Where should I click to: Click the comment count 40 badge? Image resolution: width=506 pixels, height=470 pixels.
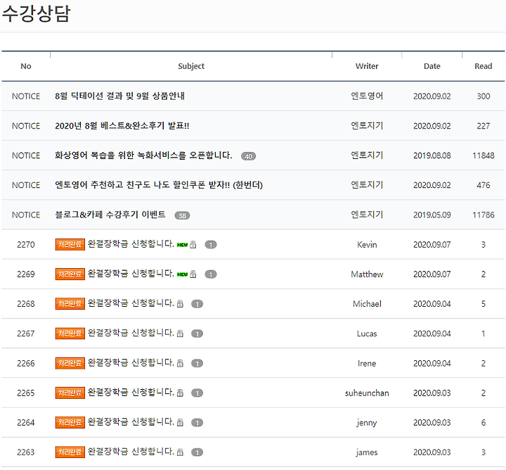pos(249,156)
